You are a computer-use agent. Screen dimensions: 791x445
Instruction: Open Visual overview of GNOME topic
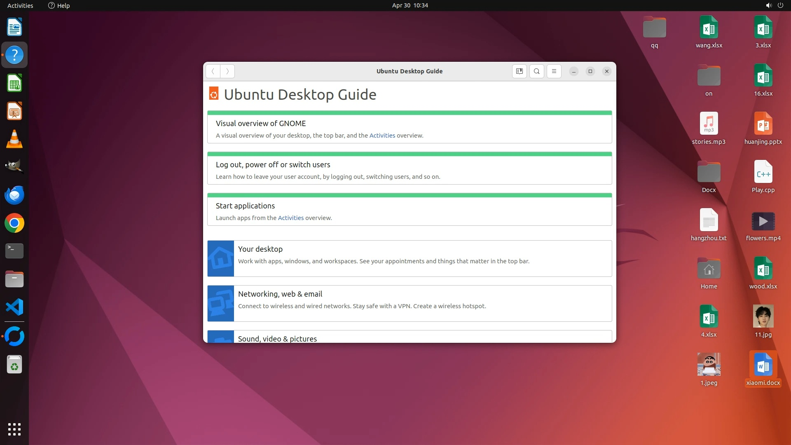point(261,124)
